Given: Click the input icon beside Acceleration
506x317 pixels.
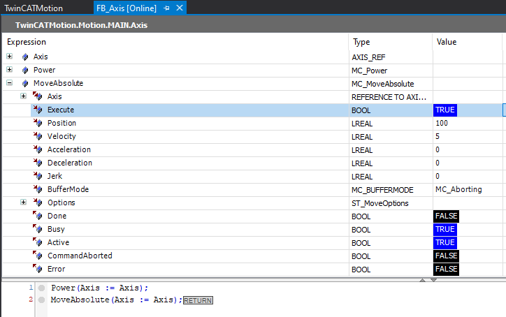Looking at the screenshot, I should point(38,149).
